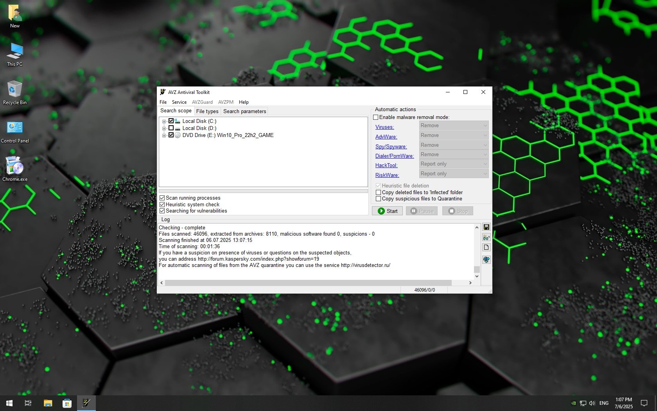This screenshot has height=411, width=657.
Task: Click the Pause button
Action: click(422, 211)
